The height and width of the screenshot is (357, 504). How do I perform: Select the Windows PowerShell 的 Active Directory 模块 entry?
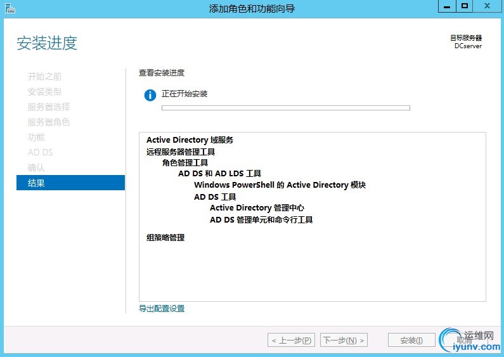point(280,185)
